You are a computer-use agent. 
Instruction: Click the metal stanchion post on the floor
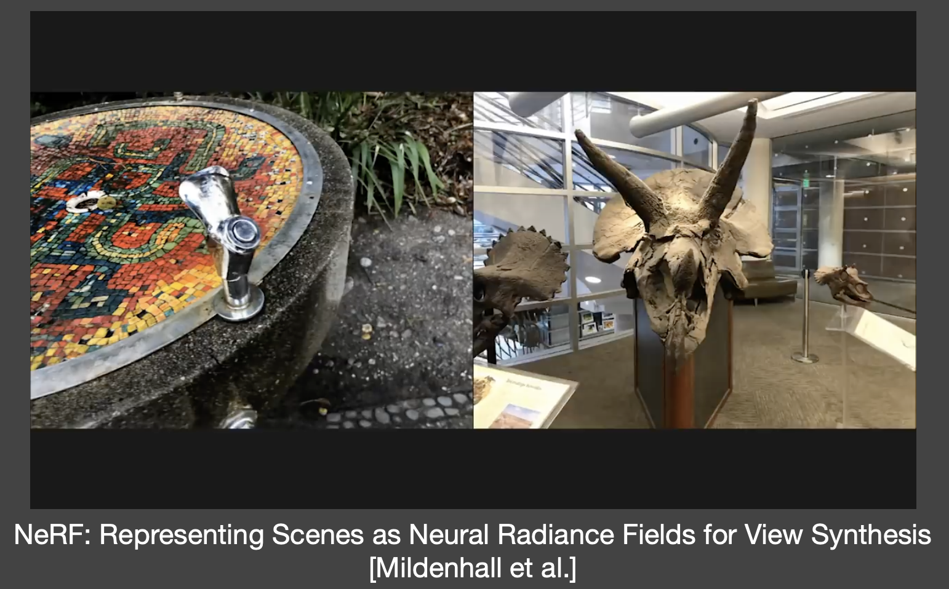[x=805, y=316]
